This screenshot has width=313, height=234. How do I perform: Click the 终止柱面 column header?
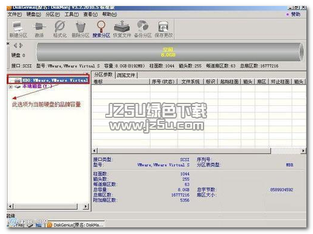click(280, 82)
